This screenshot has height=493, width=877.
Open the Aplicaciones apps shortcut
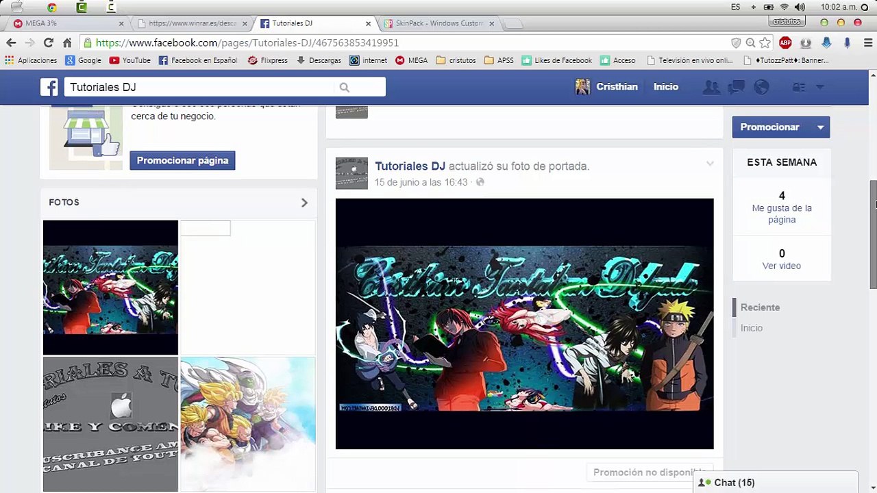32,60
